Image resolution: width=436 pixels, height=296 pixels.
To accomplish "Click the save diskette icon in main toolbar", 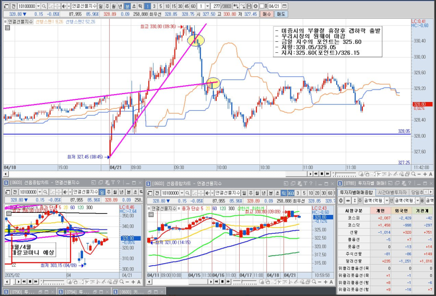I will pos(250,6).
